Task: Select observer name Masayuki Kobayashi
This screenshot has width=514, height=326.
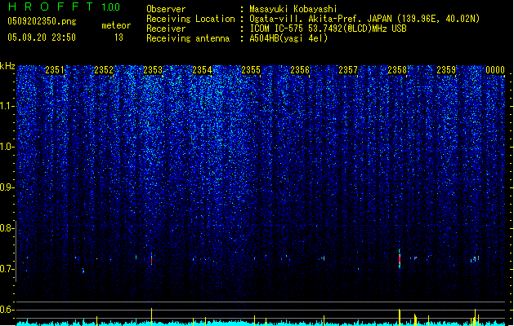Action: (x=293, y=9)
